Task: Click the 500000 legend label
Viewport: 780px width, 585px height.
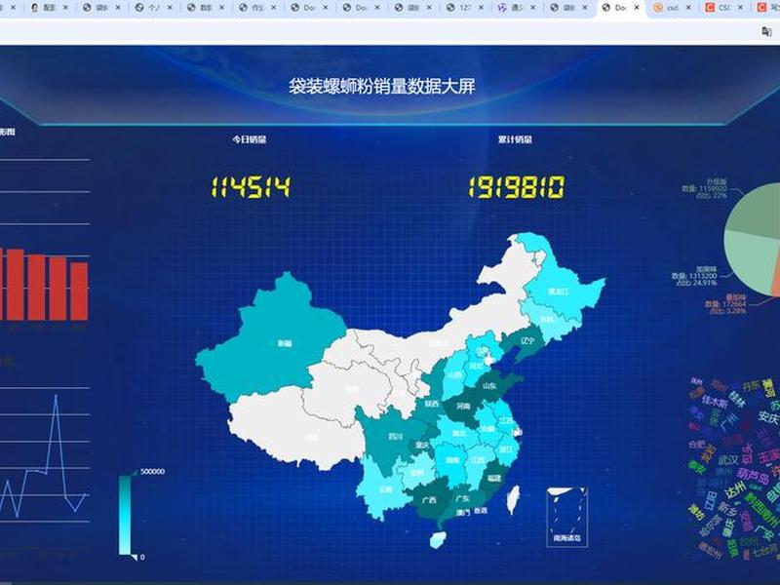Action: (153, 472)
